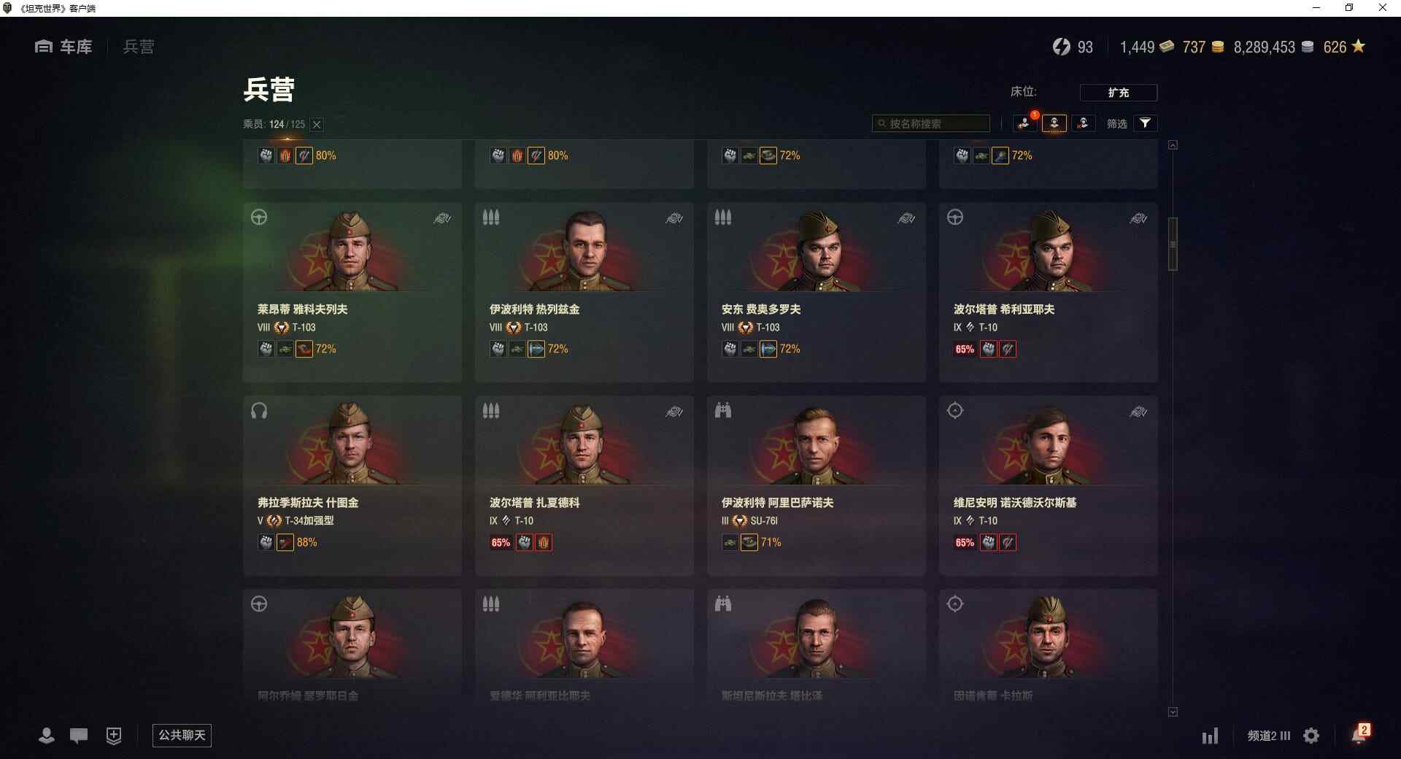
Task: Open the chat bubble icon
Action: point(79,736)
